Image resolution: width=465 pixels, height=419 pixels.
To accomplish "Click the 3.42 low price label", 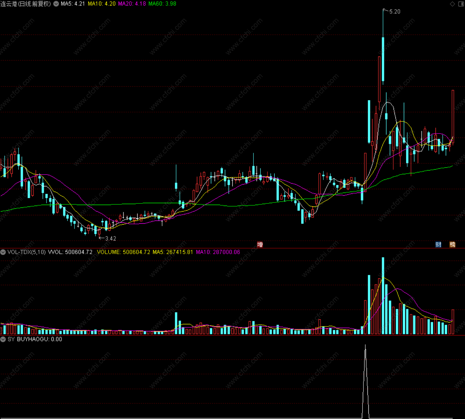I will pos(111,239).
